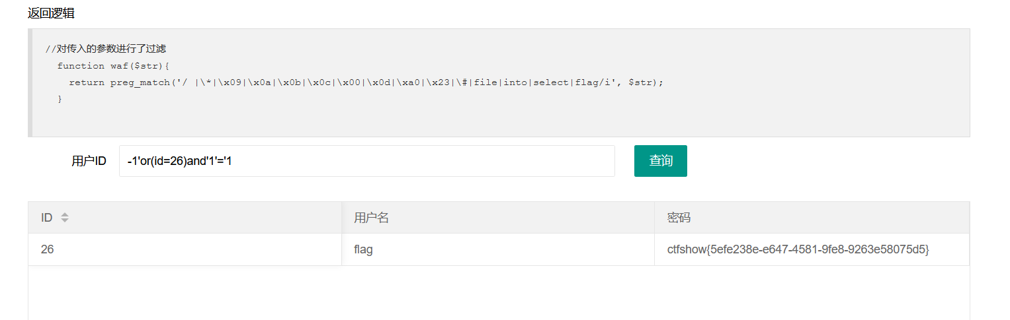Click the ID column header
The image size is (1010, 320).
pos(185,218)
